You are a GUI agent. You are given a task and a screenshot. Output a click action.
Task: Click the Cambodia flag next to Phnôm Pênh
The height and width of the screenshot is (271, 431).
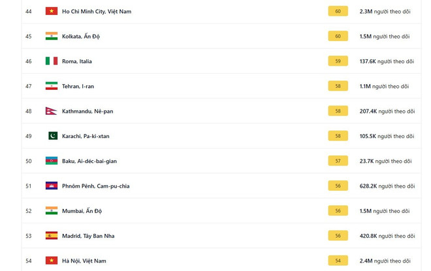52,186
